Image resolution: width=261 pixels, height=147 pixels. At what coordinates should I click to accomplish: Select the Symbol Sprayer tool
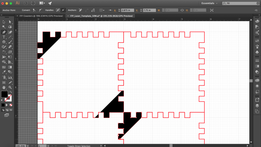coord(4,77)
